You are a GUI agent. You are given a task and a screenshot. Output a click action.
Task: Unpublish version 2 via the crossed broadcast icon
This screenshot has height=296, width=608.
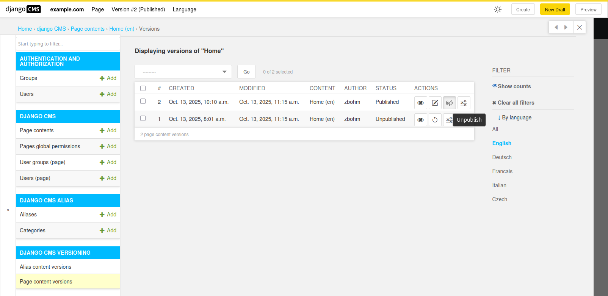[449, 103]
